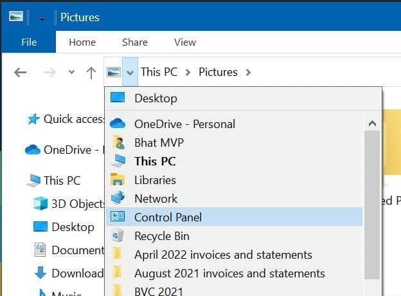This screenshot has width=401, height=296.
Task: Click This PC in the breadcrumb path
Action: coord(159,72)
